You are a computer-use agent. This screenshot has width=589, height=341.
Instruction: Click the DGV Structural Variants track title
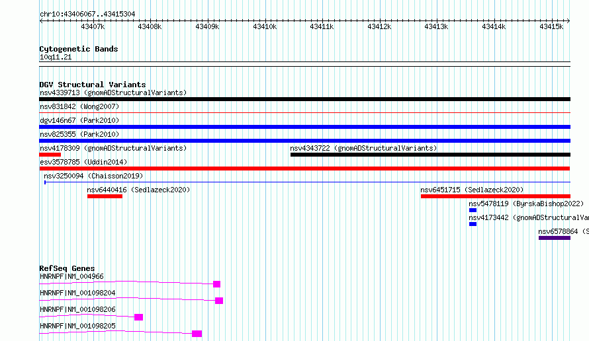click(92, 85)
